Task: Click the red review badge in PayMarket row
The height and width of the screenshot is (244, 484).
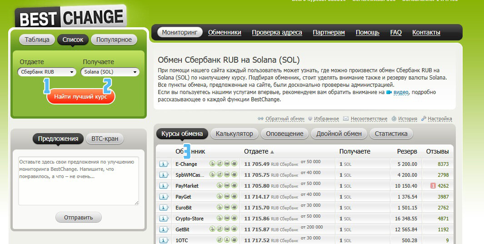Action: point(433,186)
